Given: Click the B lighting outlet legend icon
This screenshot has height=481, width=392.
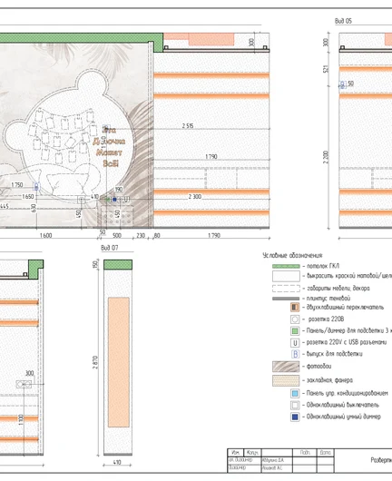Looking at the screenshot, I should (295, 354).
